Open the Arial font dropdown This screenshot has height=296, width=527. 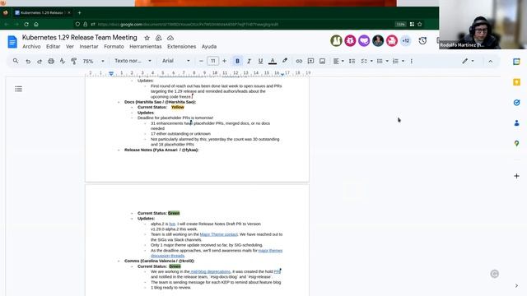[x=175, y=61]
